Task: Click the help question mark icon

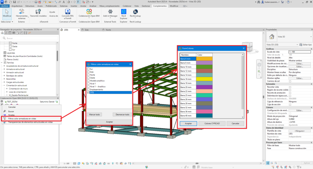Action: (288, 2)
